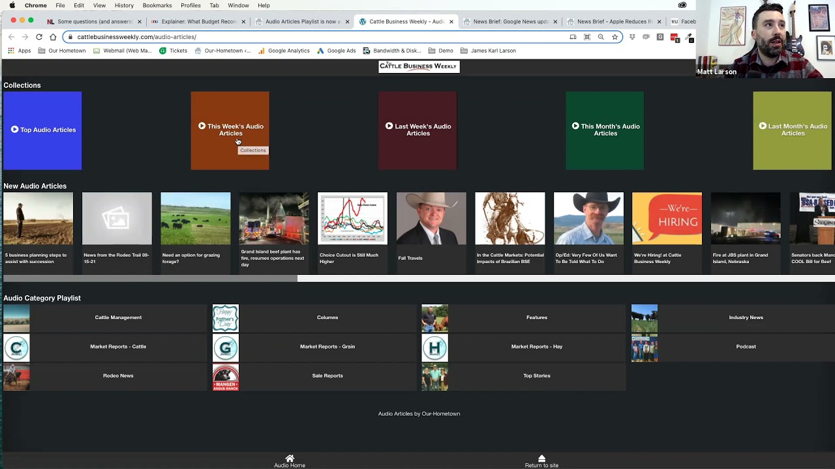Open This Month's Audio Articles collection
Screen dimensions: 835x469
pos(605,130)
